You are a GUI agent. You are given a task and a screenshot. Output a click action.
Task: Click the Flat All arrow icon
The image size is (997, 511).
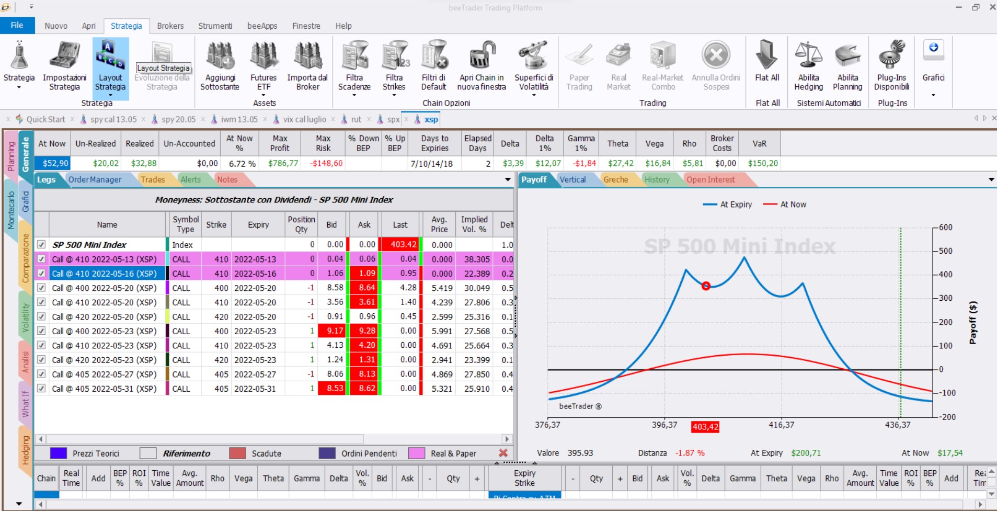767,55
